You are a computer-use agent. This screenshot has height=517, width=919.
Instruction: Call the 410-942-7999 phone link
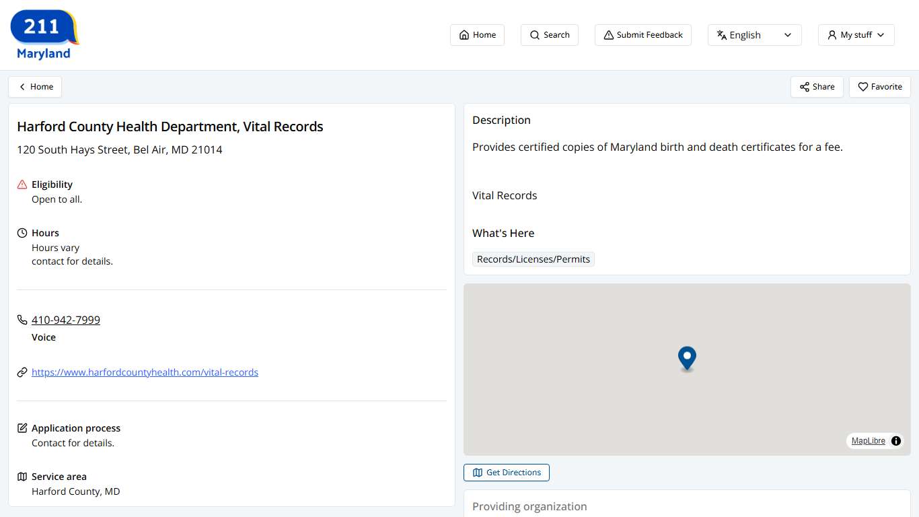point(65,320)
